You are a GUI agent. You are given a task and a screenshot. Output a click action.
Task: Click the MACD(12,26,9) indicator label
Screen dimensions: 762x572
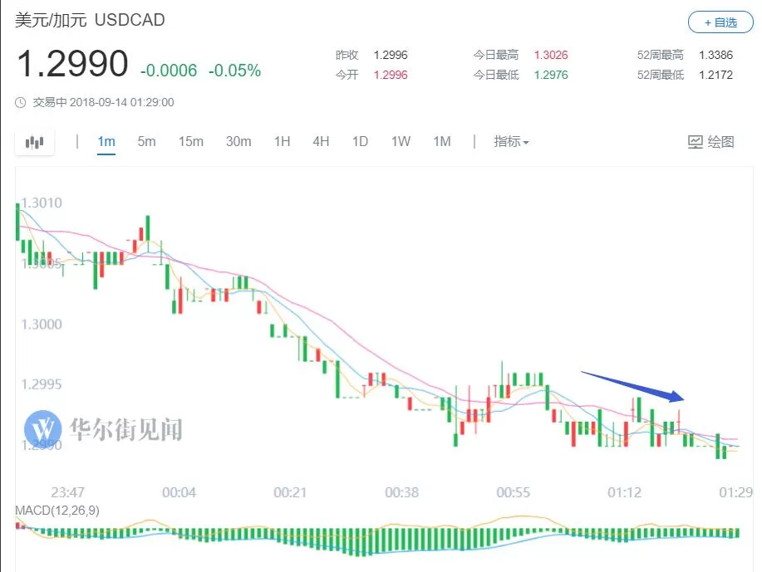click(57, 511)
